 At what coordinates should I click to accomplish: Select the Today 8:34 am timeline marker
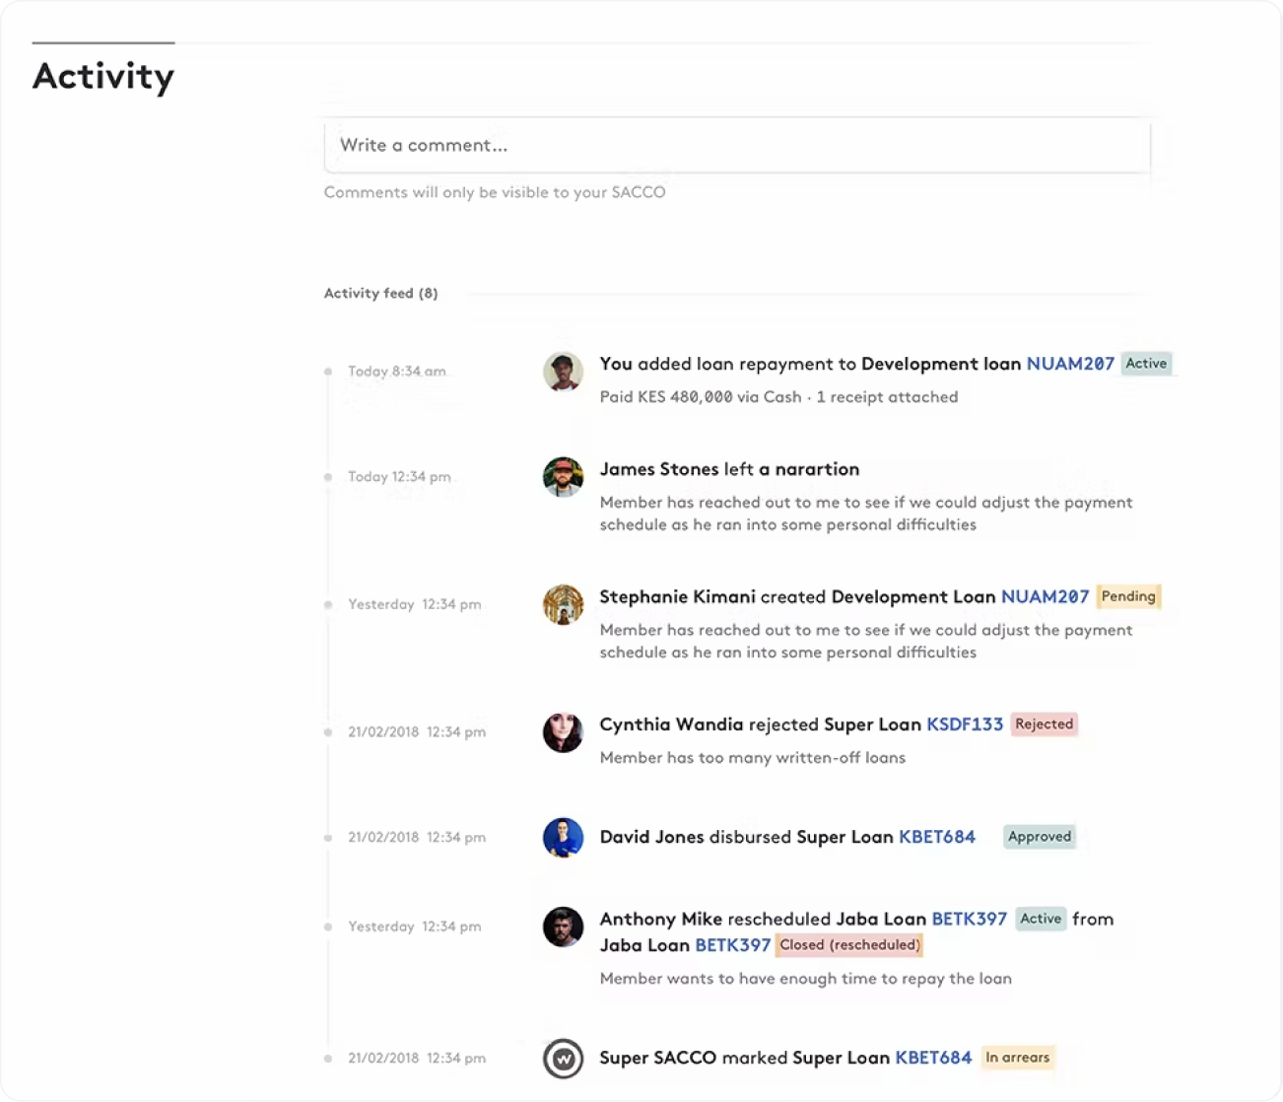(328, 372)
